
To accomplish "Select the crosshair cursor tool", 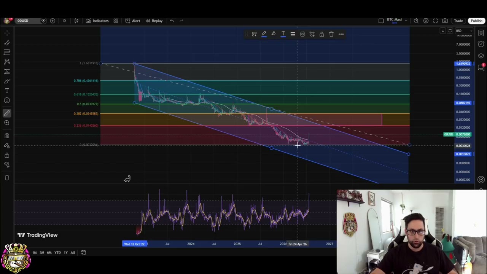I will click(7, 33).
